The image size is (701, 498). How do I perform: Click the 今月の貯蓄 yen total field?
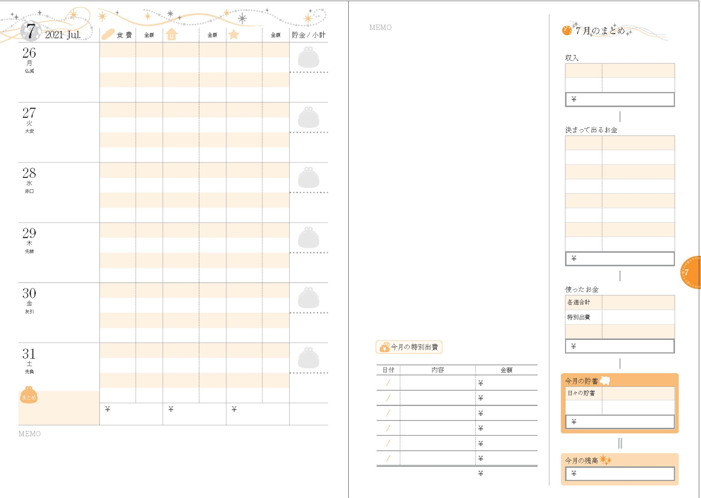[x=620, y=421]
